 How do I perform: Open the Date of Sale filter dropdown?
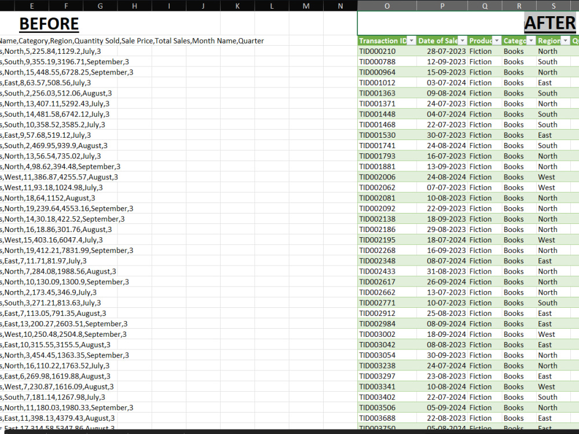point(462,41)
